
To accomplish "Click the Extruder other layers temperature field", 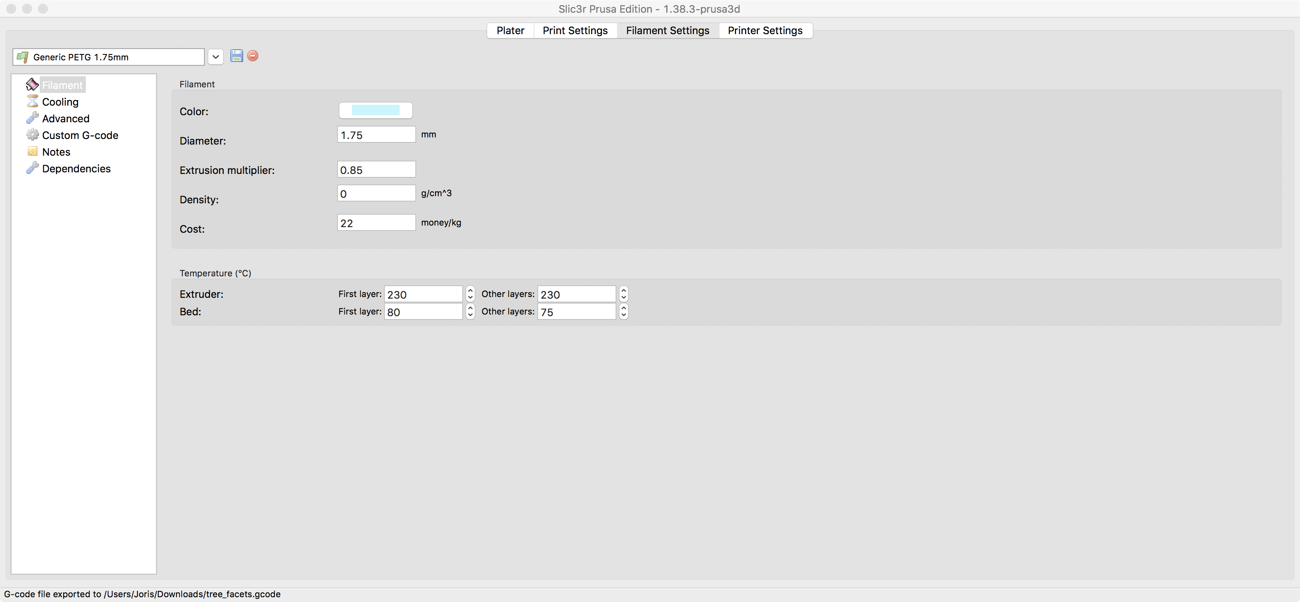I will click(576, 294).
